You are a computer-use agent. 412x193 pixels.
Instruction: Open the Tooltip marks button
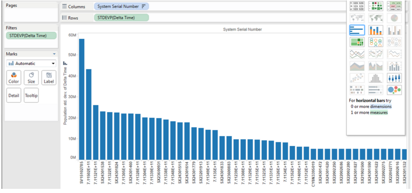31,95
